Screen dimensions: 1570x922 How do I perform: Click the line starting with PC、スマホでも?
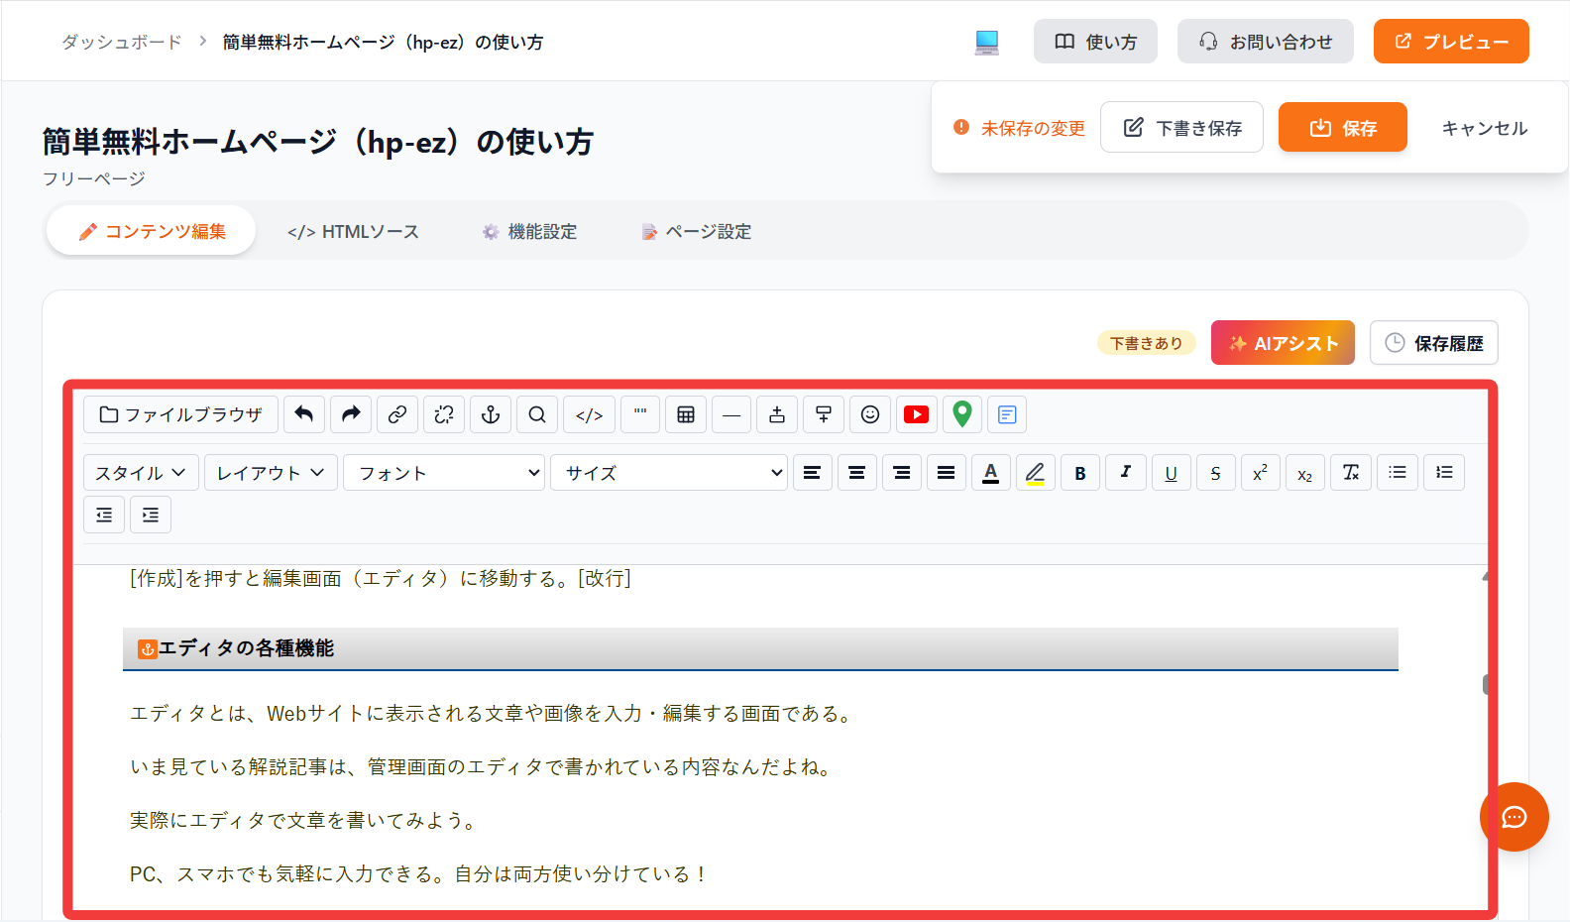pos(419,873)
